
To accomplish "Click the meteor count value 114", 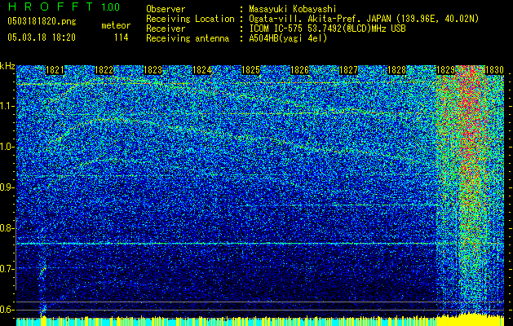I will pos(121,37).
